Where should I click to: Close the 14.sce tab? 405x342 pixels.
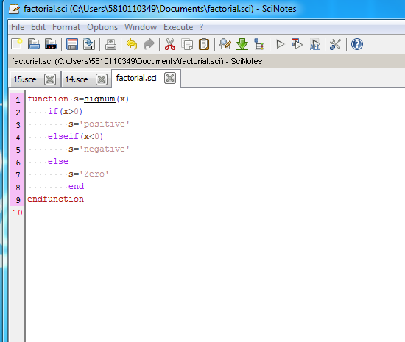pos(102,79)
